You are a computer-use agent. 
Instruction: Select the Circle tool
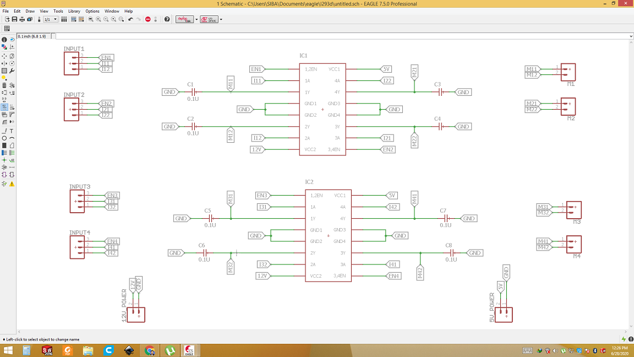click(x=4, y=138)
